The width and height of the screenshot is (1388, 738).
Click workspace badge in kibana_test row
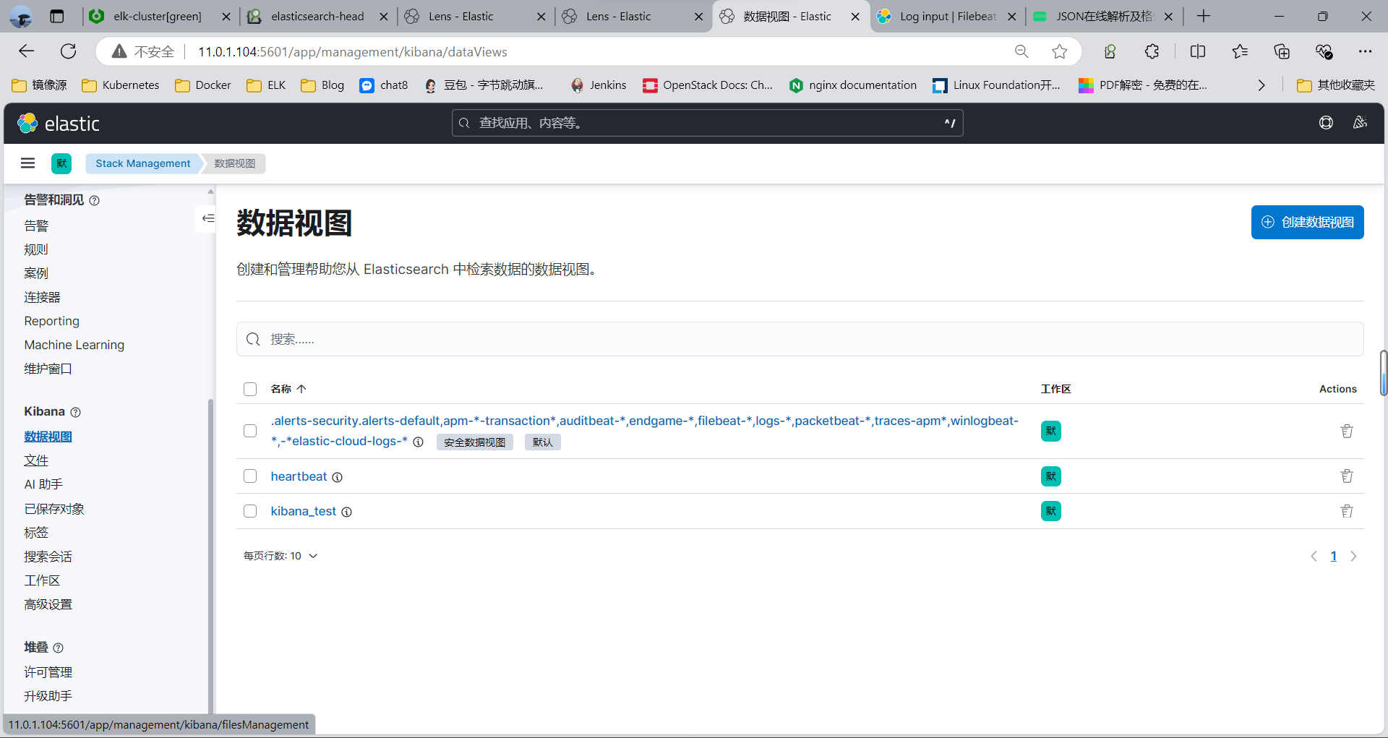[1051, 511]
